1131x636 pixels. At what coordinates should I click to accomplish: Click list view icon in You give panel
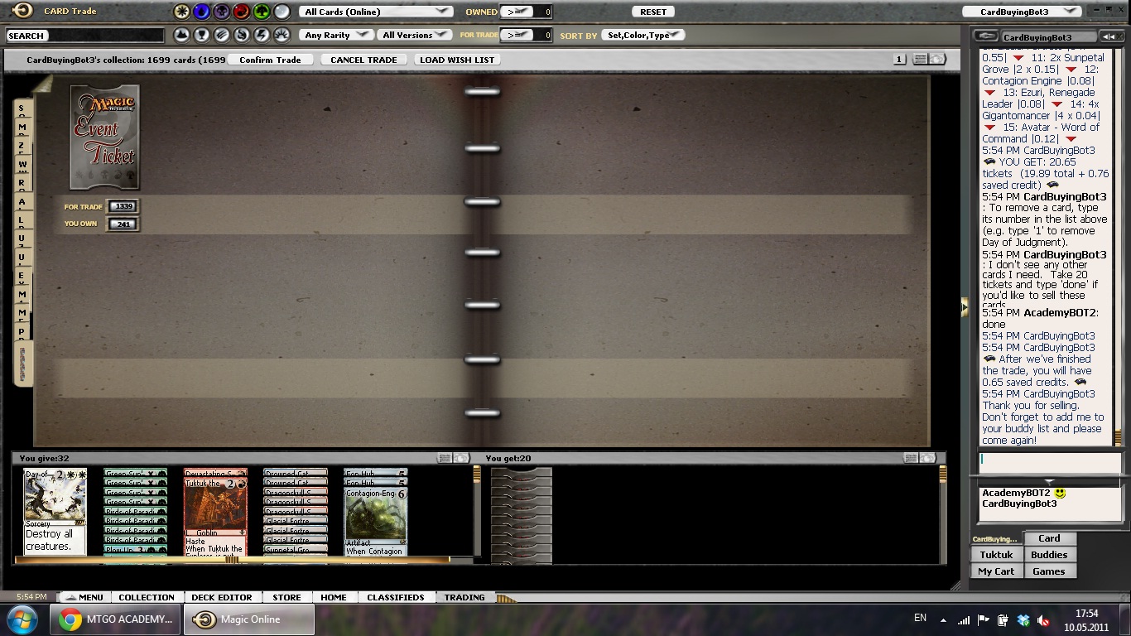click(x=445, y=458)
